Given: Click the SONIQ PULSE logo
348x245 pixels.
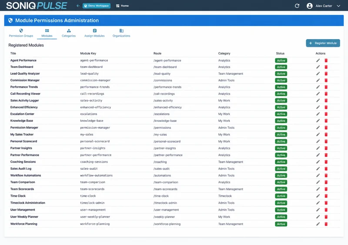Looking at the screenshot, I should coord(37,6).
